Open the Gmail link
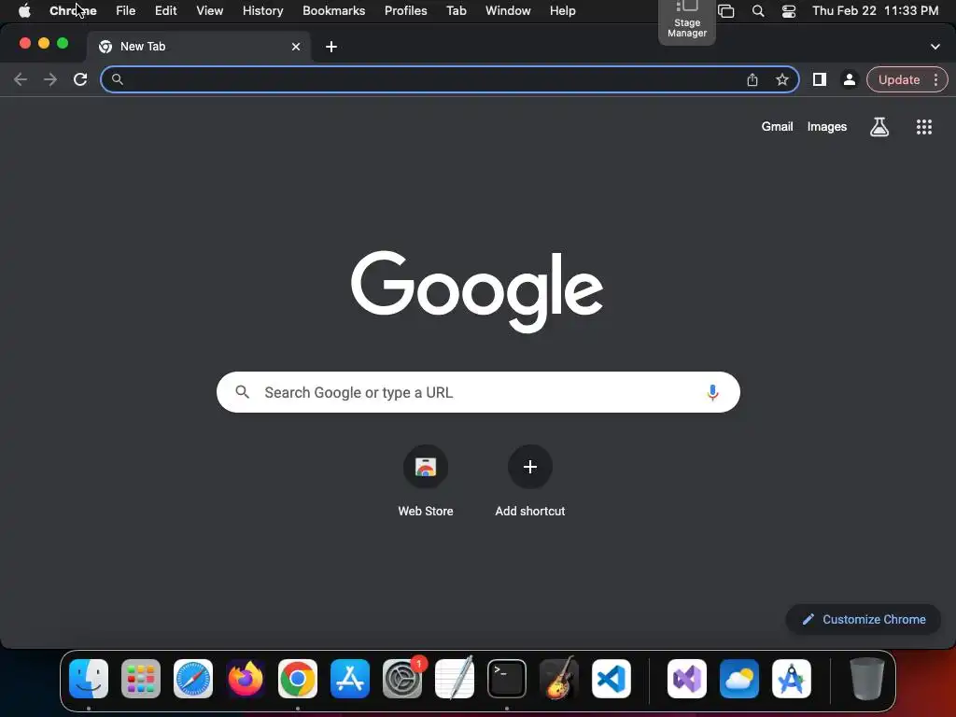The image size is (956, 717). pyautogui.click(x=777, y=127)
